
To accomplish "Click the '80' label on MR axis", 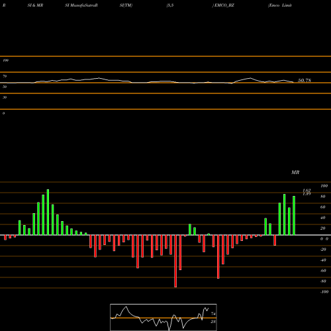I will click(323, 197).
